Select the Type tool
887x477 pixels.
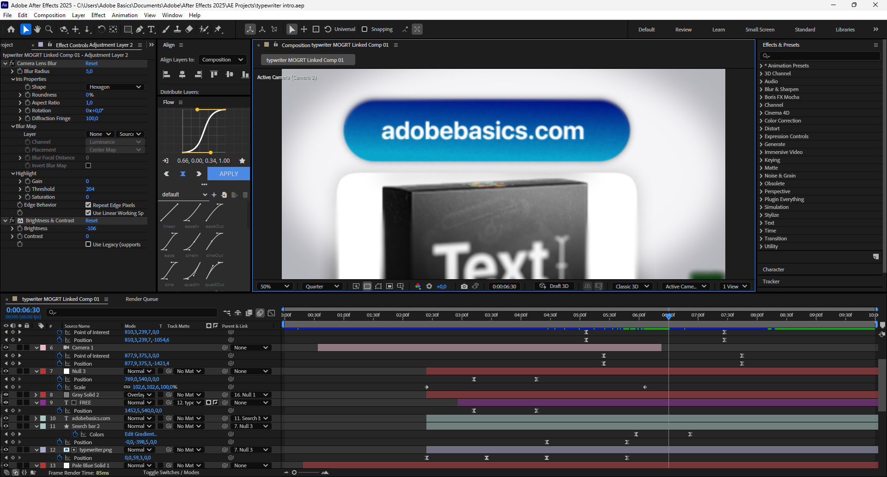point(151,29)
